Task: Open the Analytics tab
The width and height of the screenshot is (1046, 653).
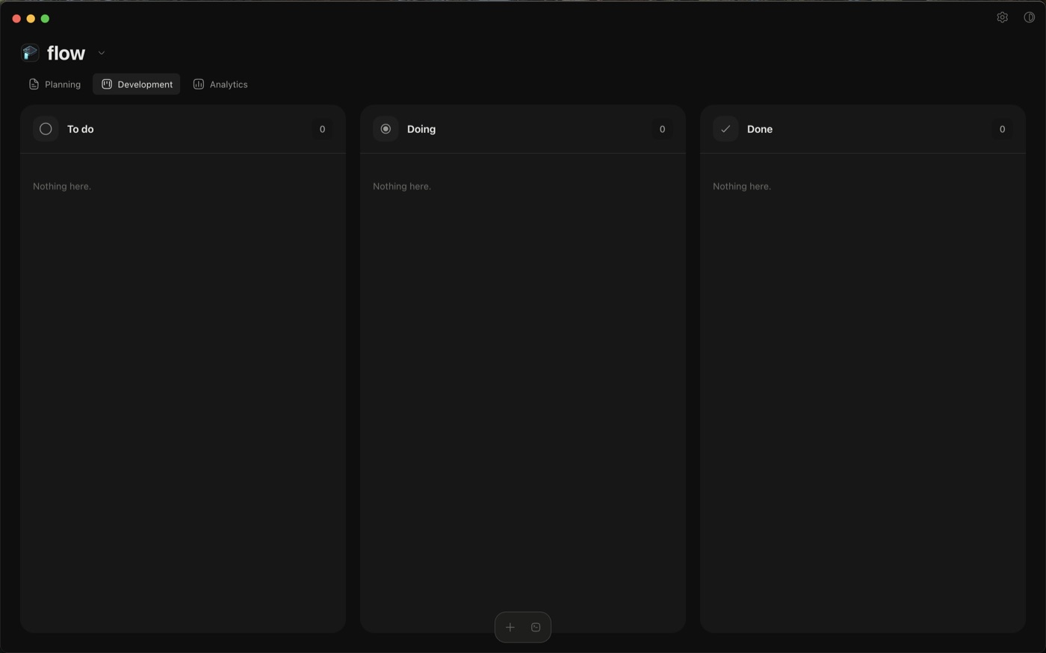Action: pos(220,84)
